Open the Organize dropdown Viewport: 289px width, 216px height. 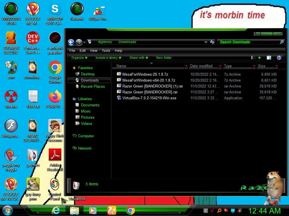[x=79, y=58]
